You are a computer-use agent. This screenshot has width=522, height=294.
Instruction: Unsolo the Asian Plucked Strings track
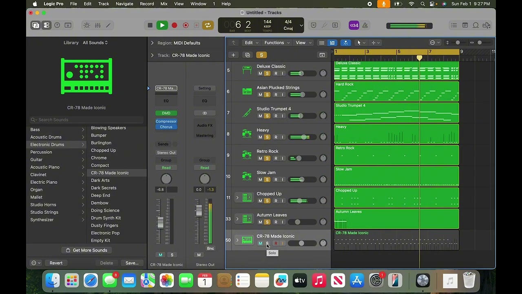pyautogui.click(x=267, y=95)
